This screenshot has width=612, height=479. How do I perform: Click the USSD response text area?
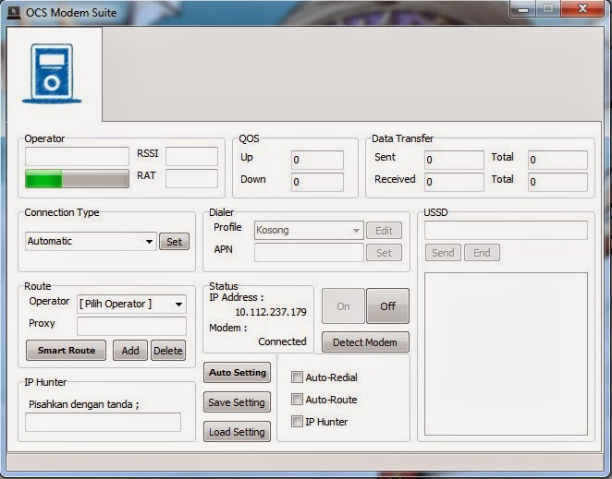506,353
